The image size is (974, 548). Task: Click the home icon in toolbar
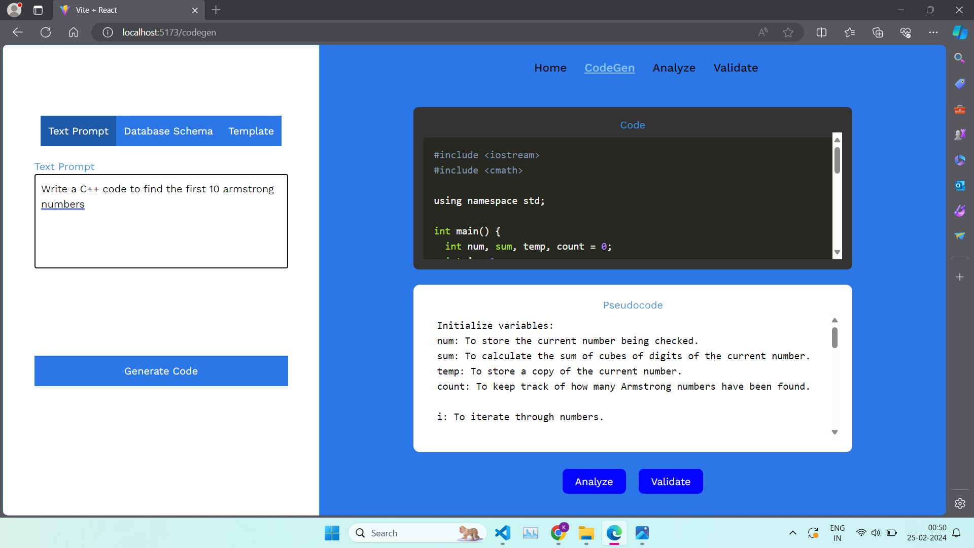74,32
